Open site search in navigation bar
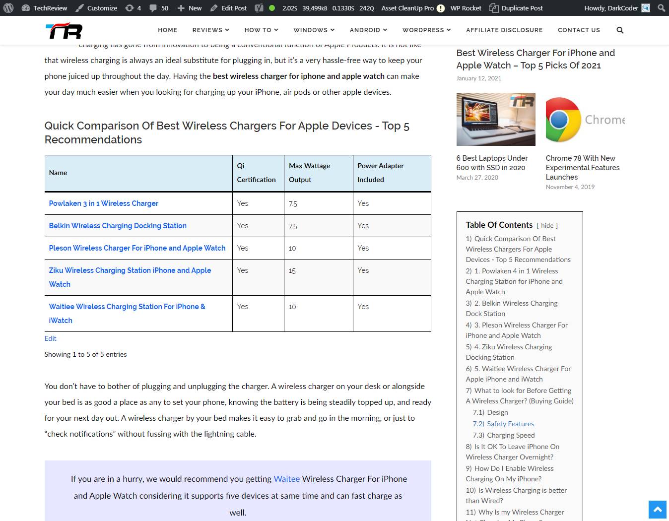 [x=620, y=30]
